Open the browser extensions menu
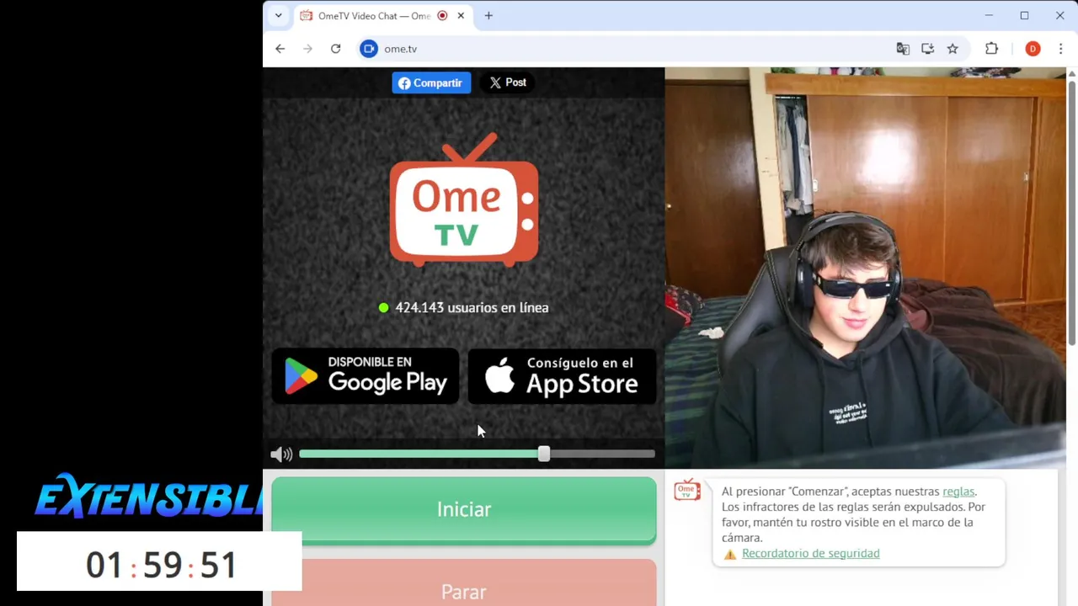Screen dimensions: 1078x606 (991, 49)
